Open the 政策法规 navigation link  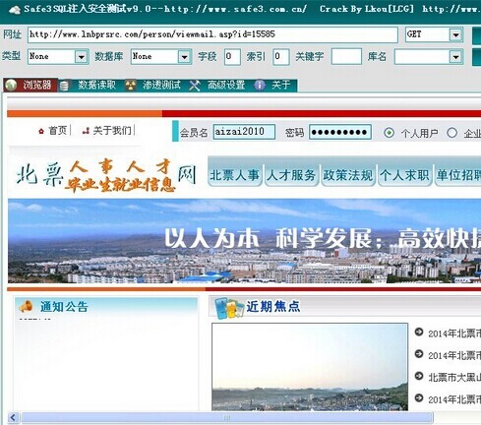pos(348,175)
